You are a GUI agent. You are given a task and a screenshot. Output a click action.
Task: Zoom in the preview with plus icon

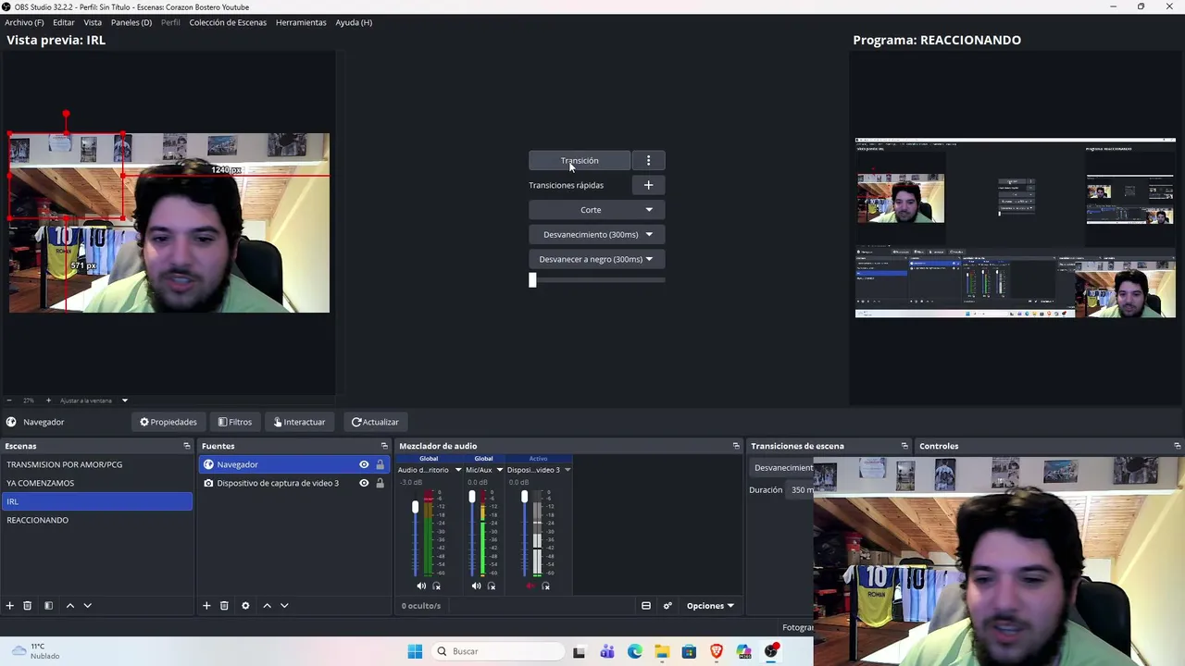click(x=48, y=401)
